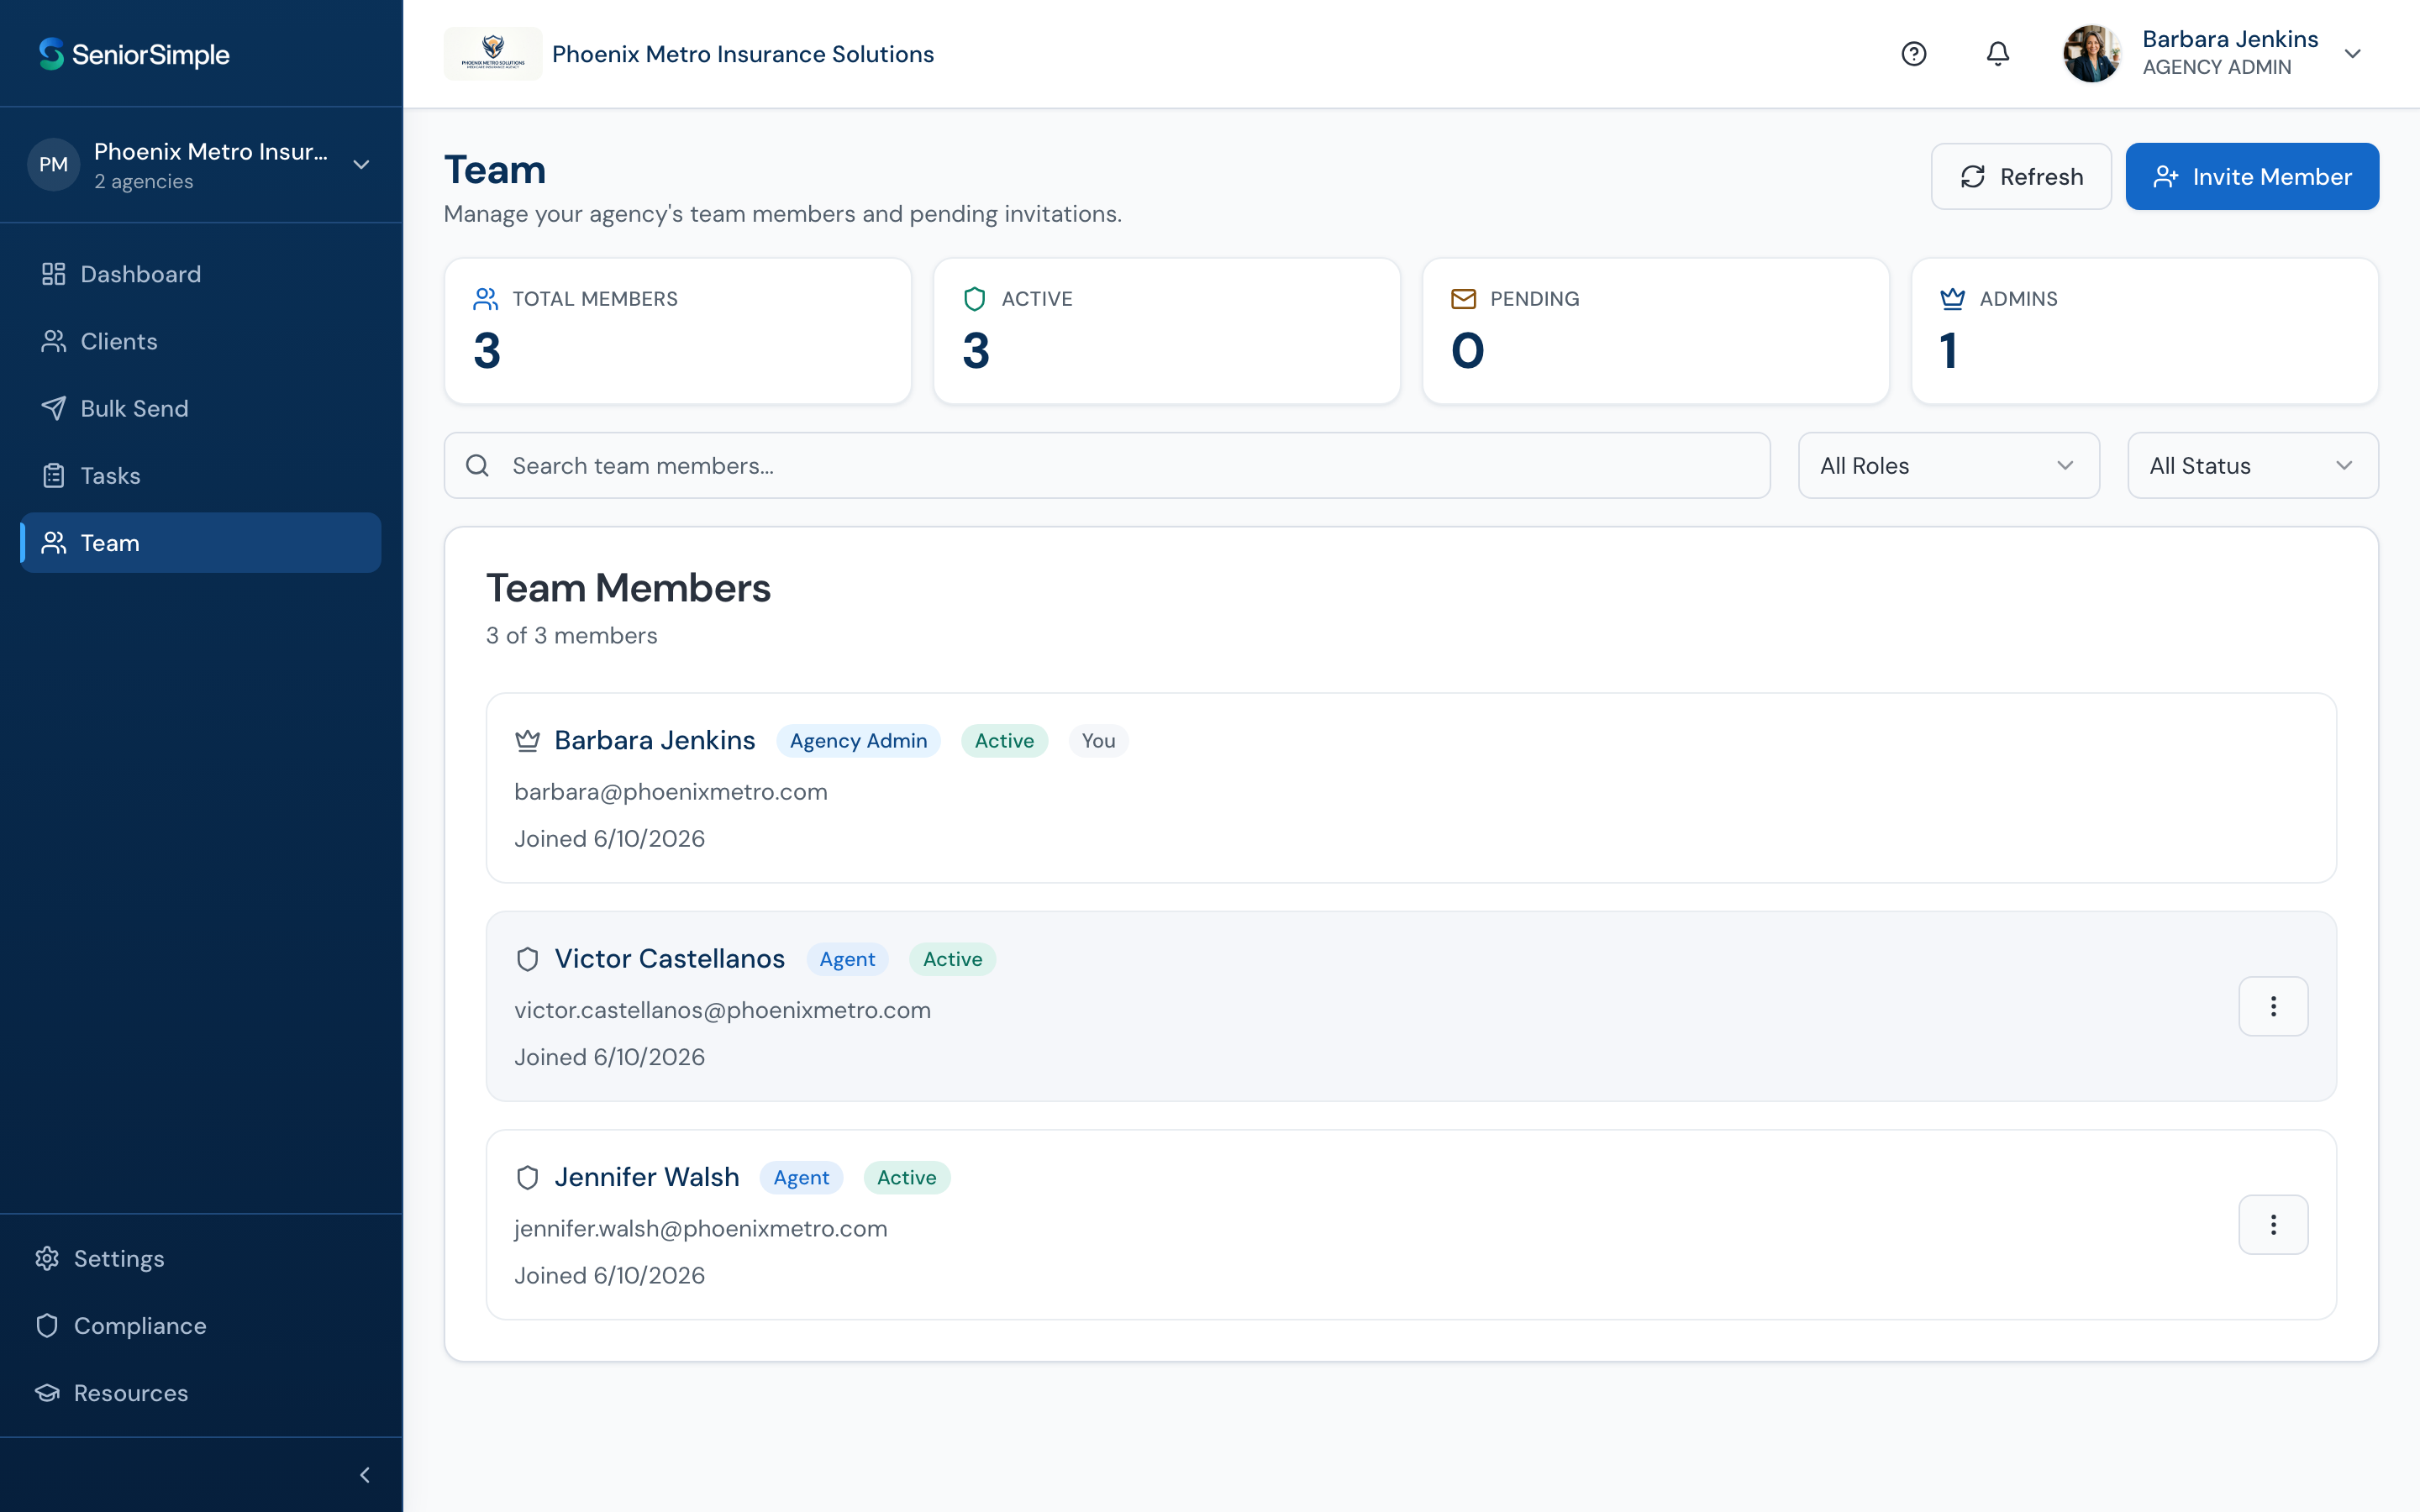Click Barbara Jenkins profile avatar
Viewport: 2420px width, 1512px height.
[2091, 54]
